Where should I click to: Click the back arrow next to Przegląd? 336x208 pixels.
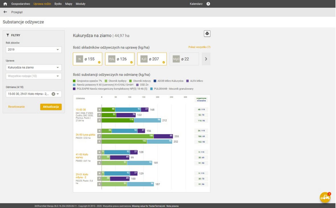click(x=5, y=12)
